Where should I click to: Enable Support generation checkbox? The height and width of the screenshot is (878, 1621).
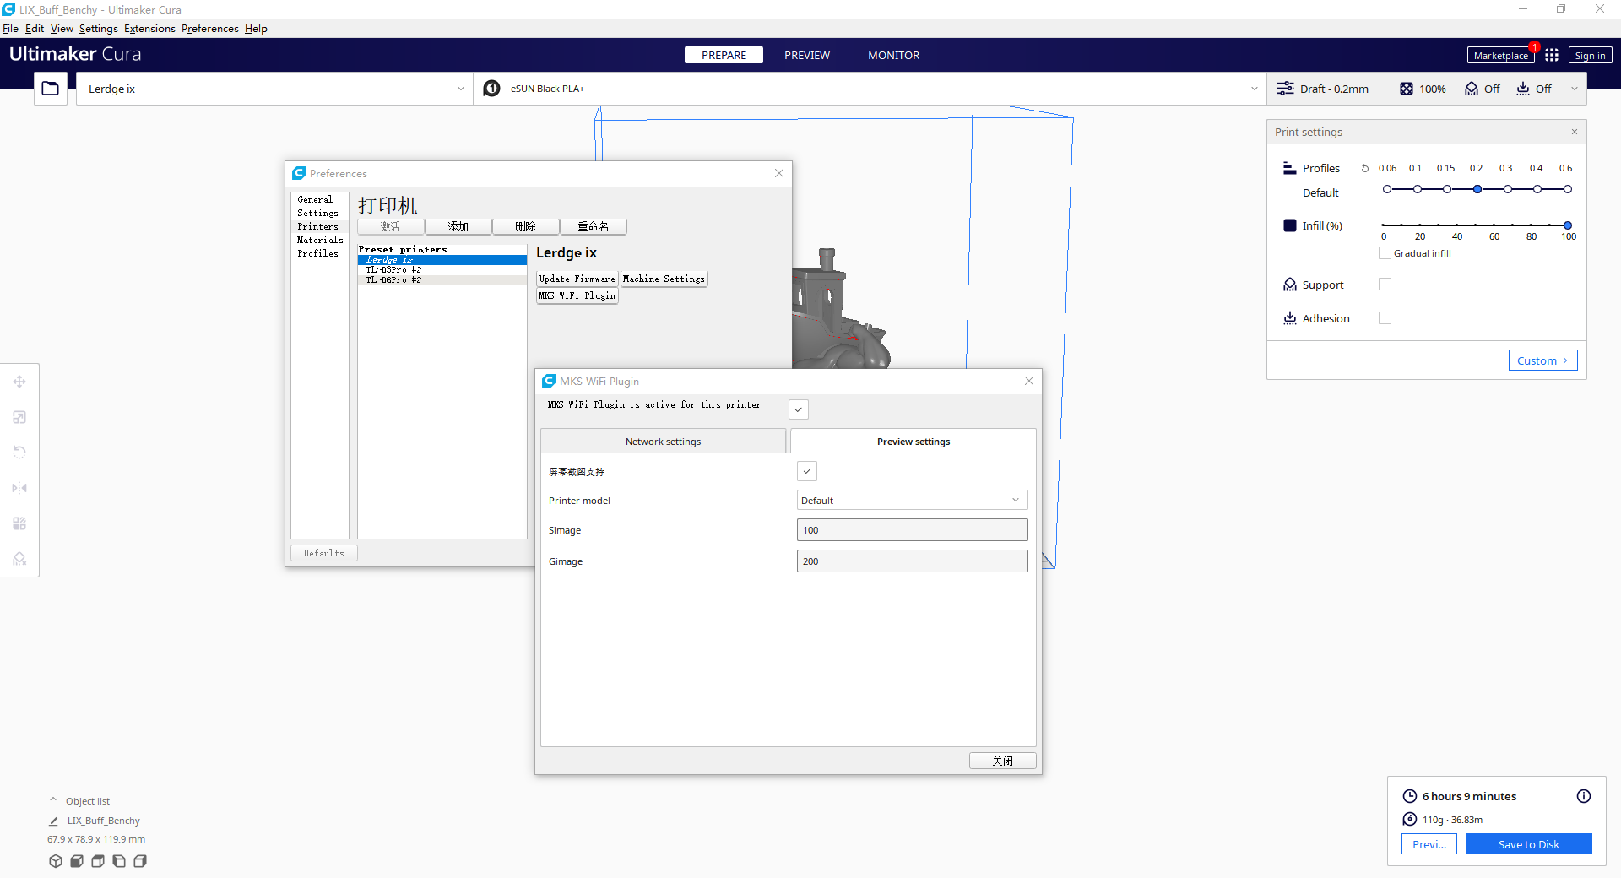[x=1385, y=285]
